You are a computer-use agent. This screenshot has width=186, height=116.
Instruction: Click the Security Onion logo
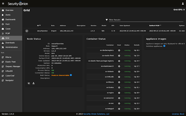click(18, 3)
